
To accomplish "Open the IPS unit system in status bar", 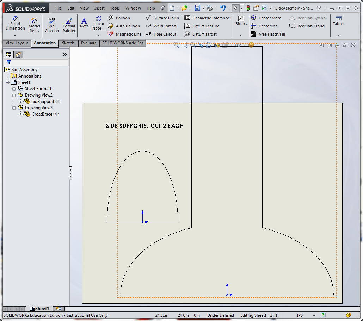I will pos(300,315).
